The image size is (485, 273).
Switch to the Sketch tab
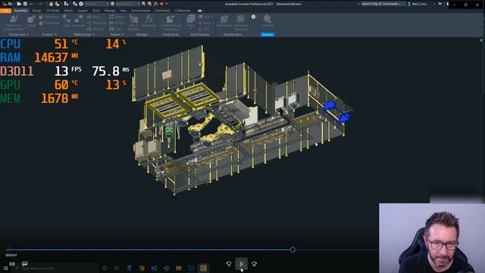(x=68, y=11)
